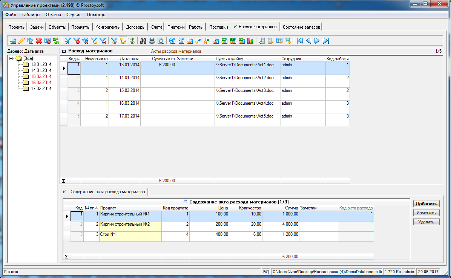
Task: Open the Сервис menu
Action: [74, 15]
